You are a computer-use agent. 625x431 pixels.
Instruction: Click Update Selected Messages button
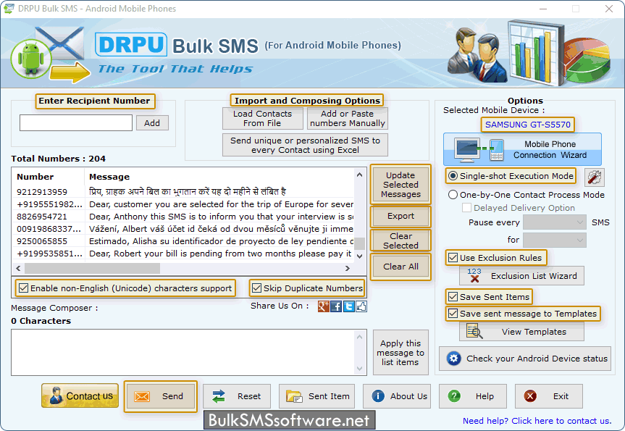coord(400,185)
